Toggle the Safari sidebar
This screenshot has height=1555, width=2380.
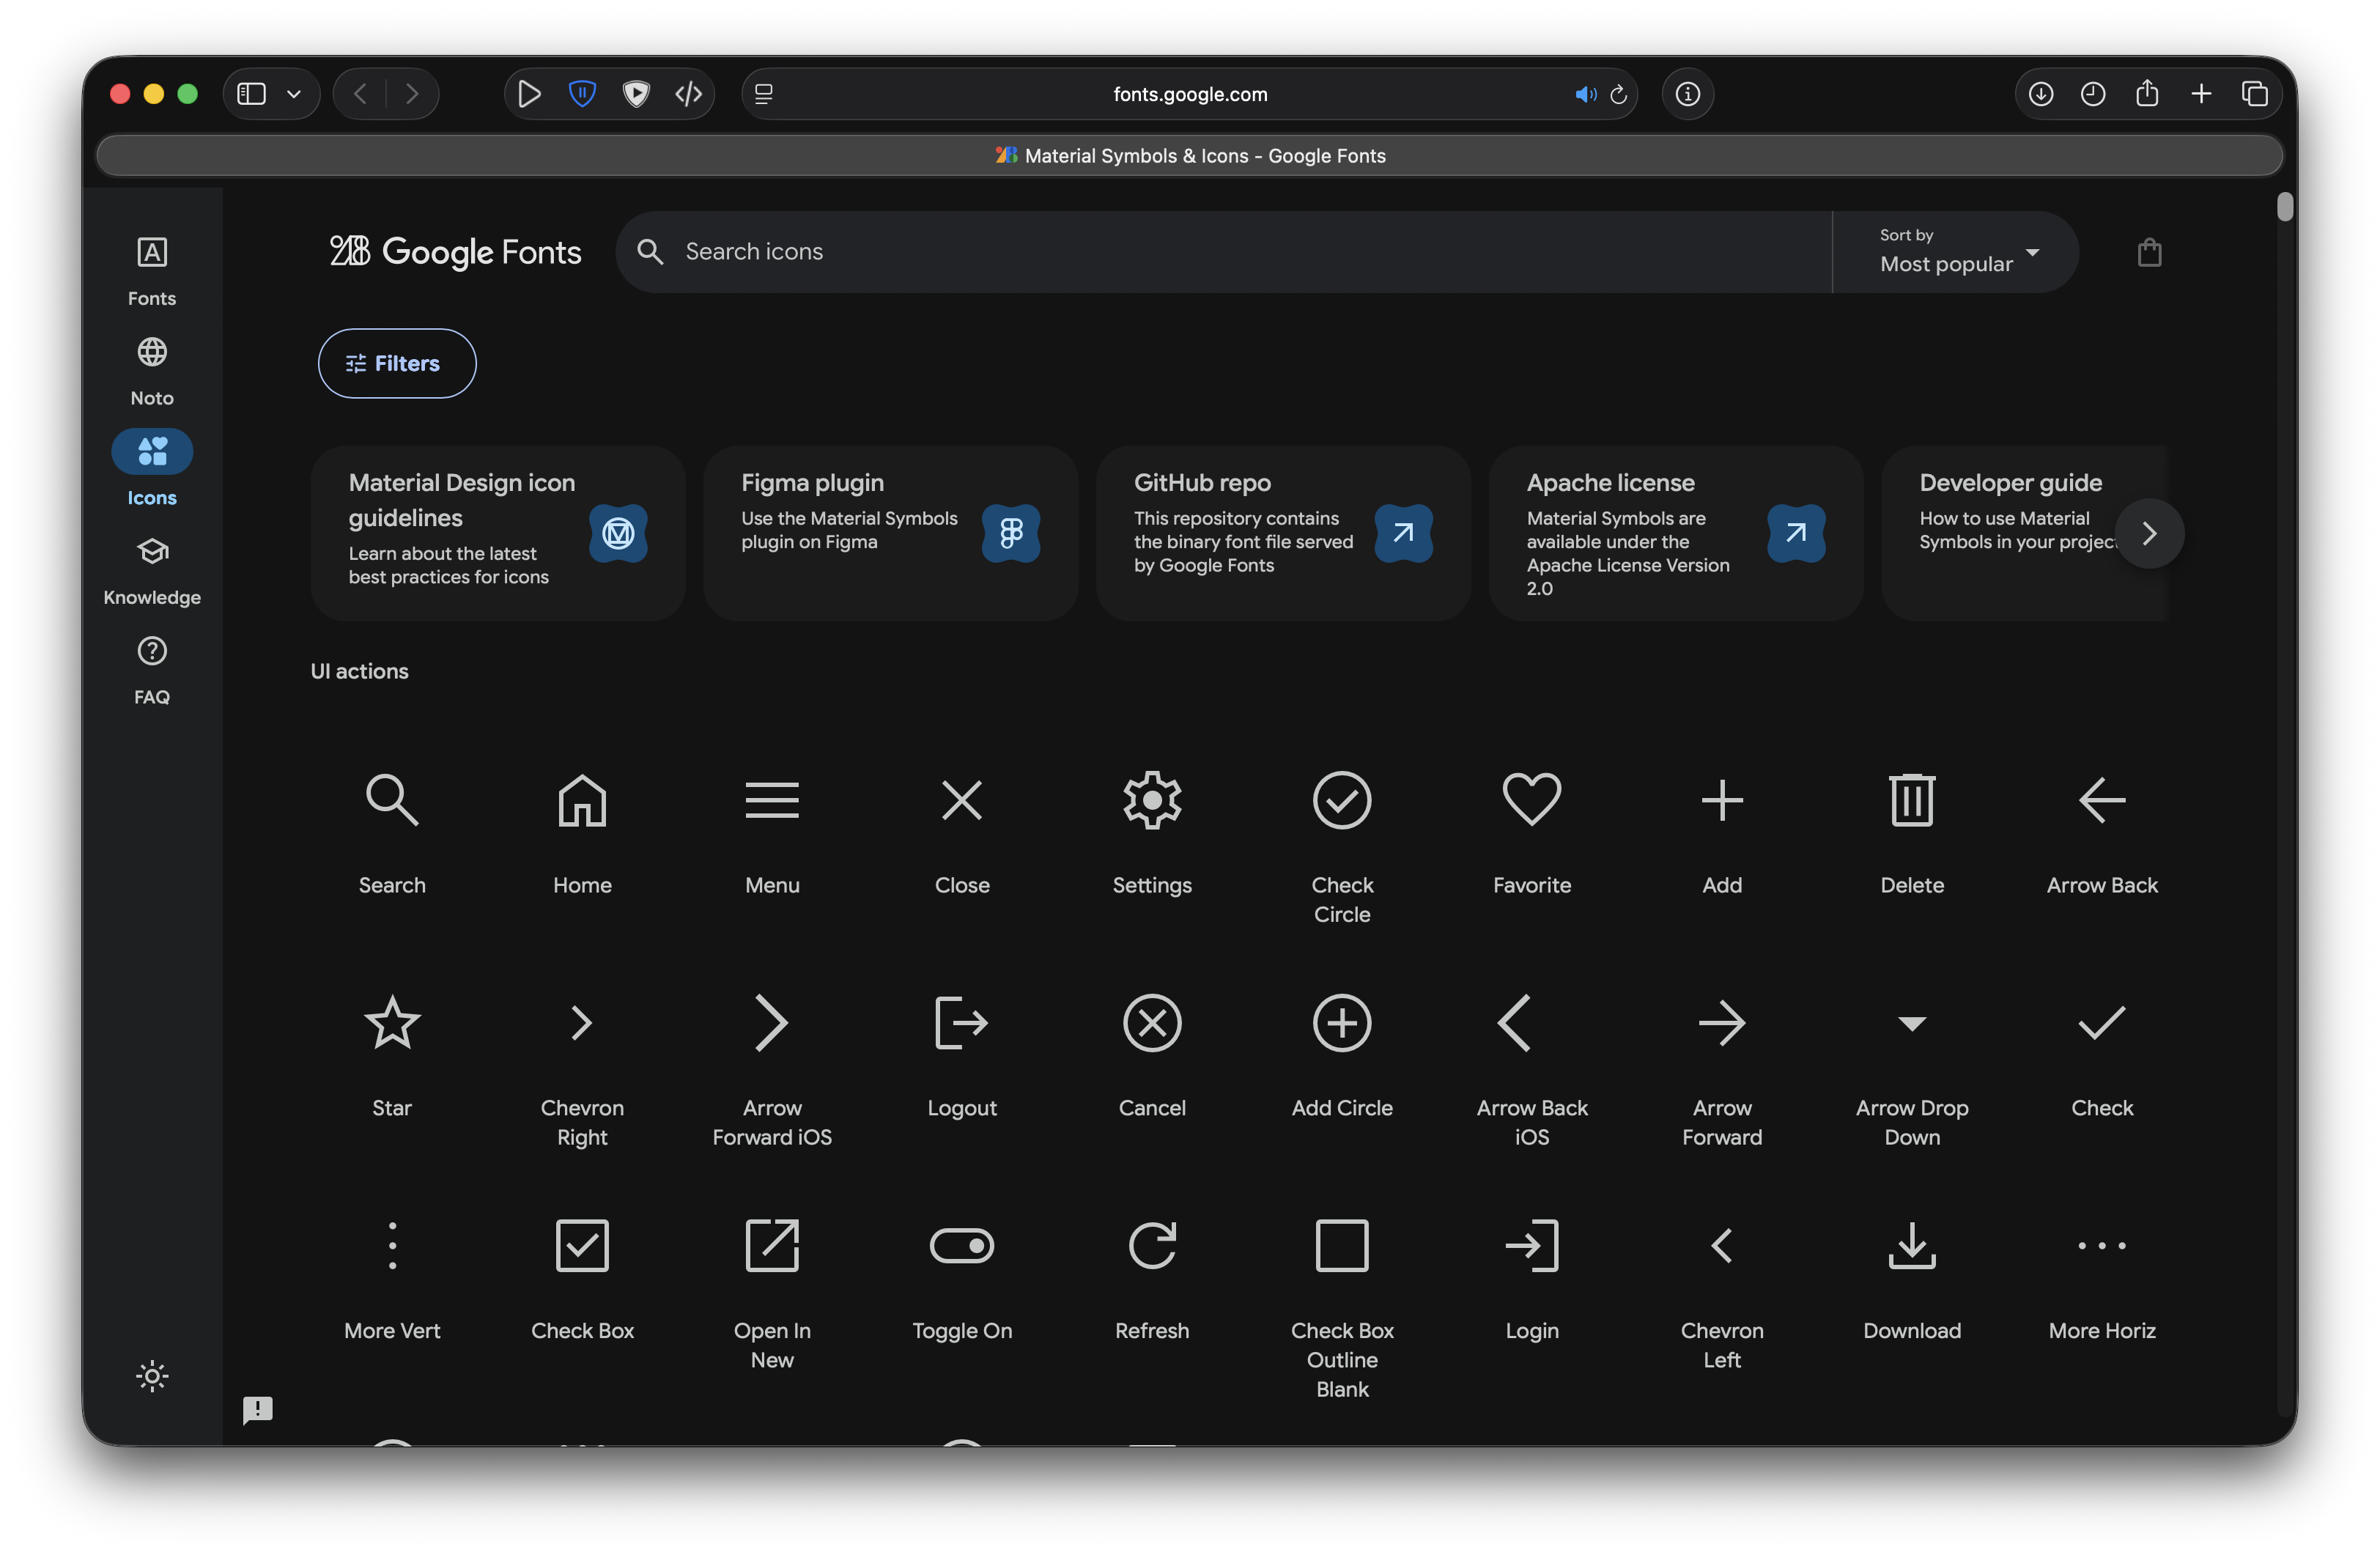pyautogui.click(x=251, y=94)
